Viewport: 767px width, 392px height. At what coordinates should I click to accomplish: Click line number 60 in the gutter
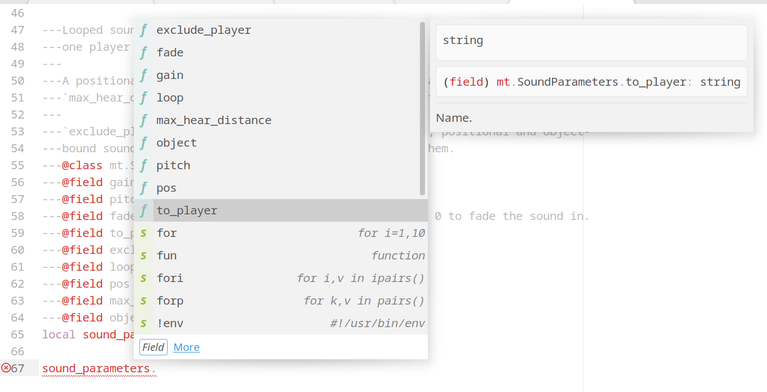point(17,250)
